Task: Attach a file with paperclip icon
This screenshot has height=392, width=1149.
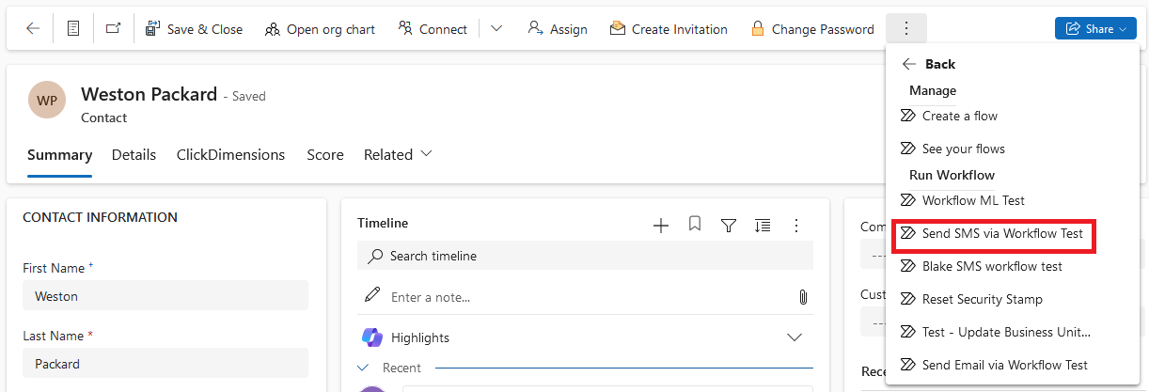Action: point(803,297)
